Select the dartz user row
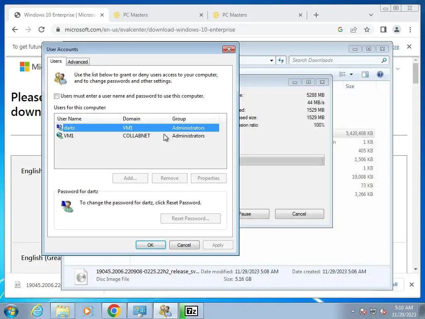Viewport: 425px width, 319px height. click(x=137, y=128)
